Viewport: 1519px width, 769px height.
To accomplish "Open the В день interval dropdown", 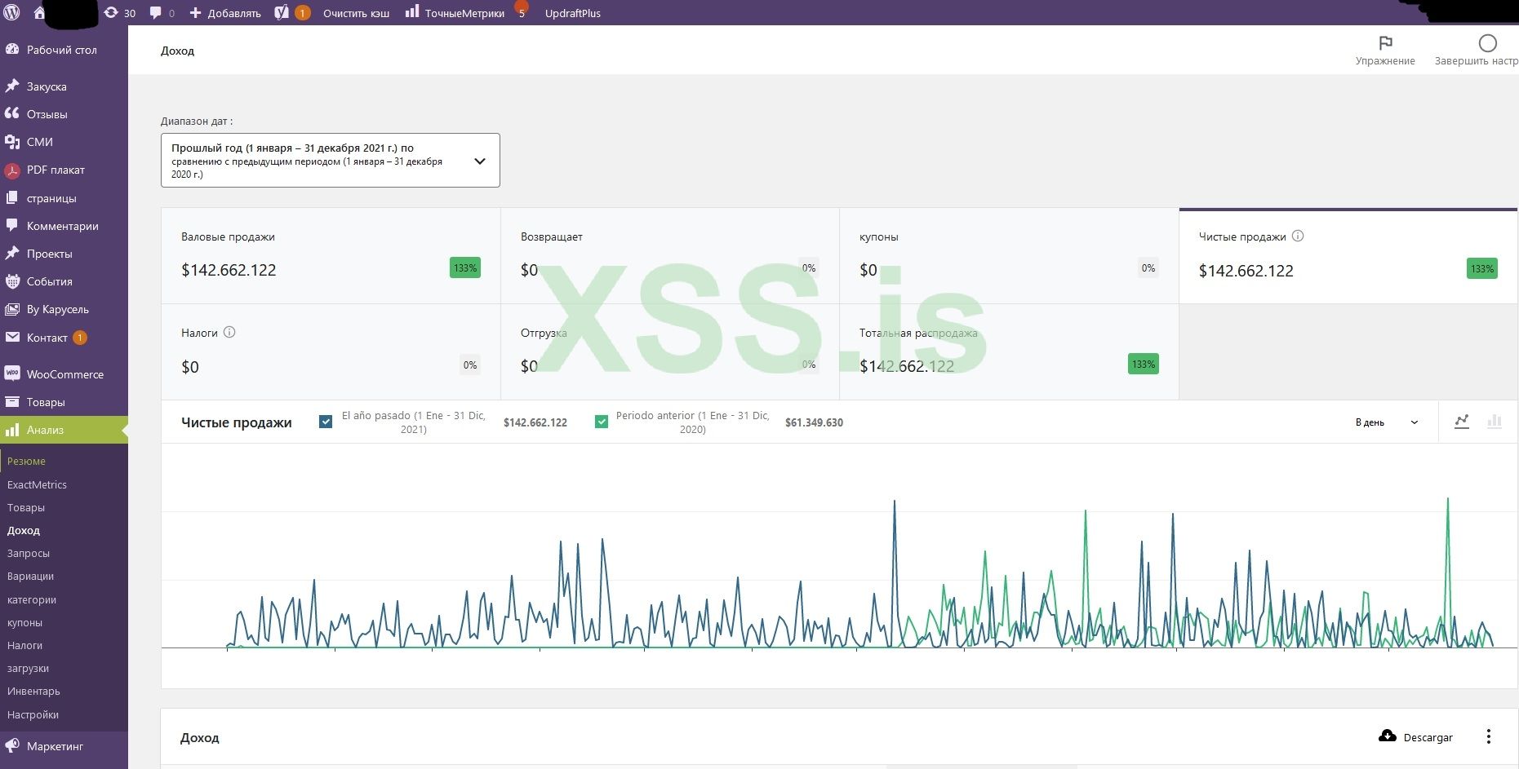I will [1387, 422].
